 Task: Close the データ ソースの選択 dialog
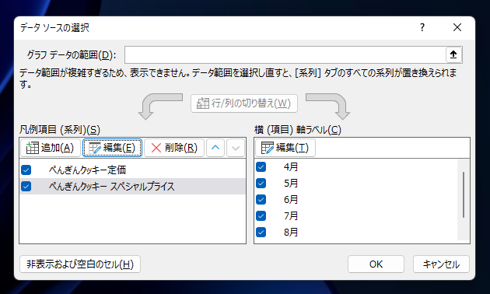tap(457, 27)
